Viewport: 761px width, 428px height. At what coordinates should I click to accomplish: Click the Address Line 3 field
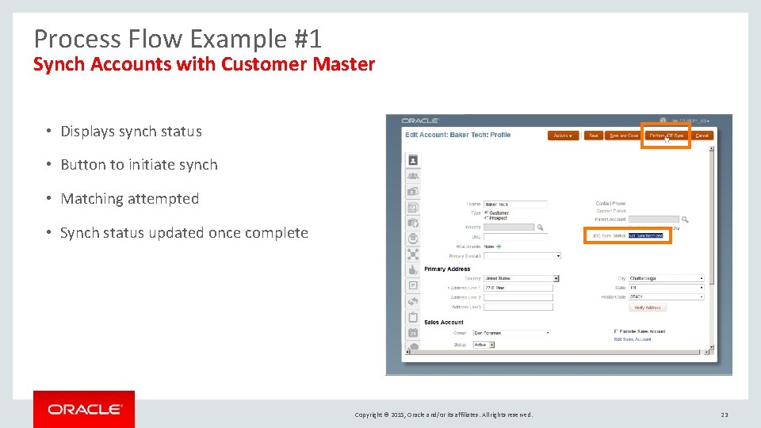click(518, 307)
